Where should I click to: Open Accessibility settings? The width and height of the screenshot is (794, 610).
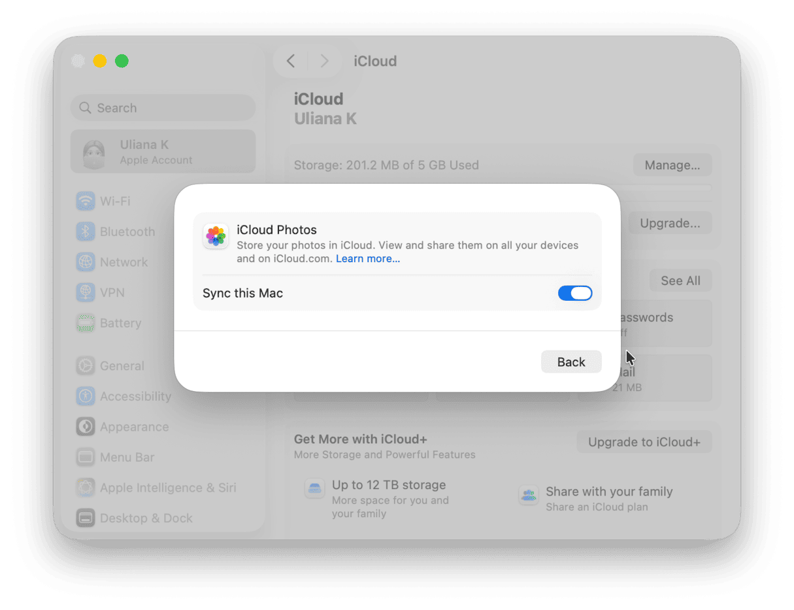click(x=135, y=396)
